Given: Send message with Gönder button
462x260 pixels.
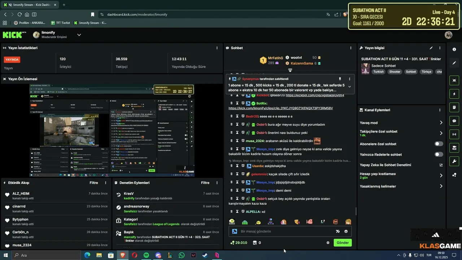Looking at the screenshot, I should [x=343, y=243].
